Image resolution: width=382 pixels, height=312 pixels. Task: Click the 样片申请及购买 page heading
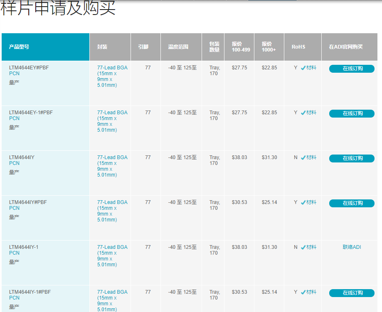58,8
